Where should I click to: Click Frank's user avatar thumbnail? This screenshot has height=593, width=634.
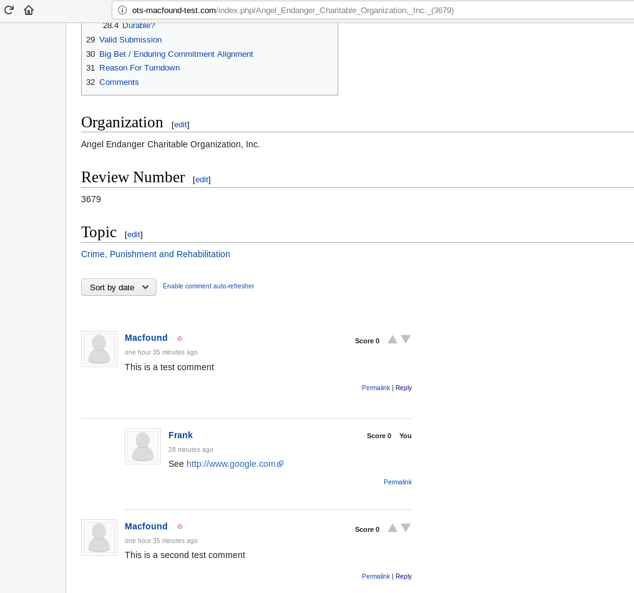tap(143, 446)
